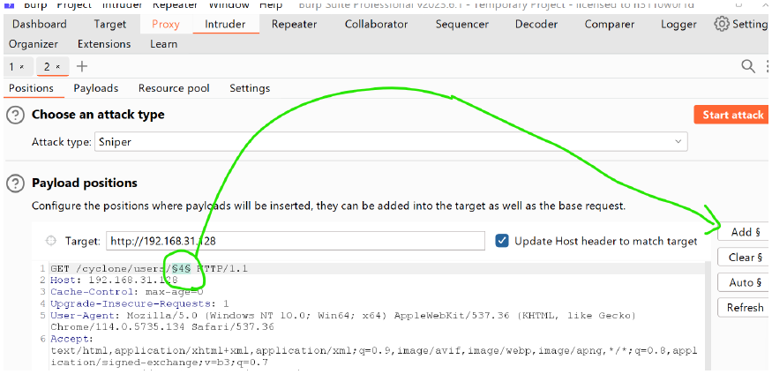Open the Dashboard tab
This screenshot has width=772, height=374.
pyautogui.click(x=40, y=24)
